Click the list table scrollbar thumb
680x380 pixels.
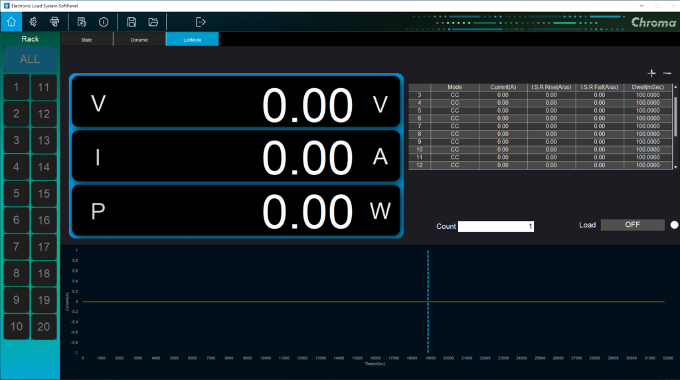675,117
